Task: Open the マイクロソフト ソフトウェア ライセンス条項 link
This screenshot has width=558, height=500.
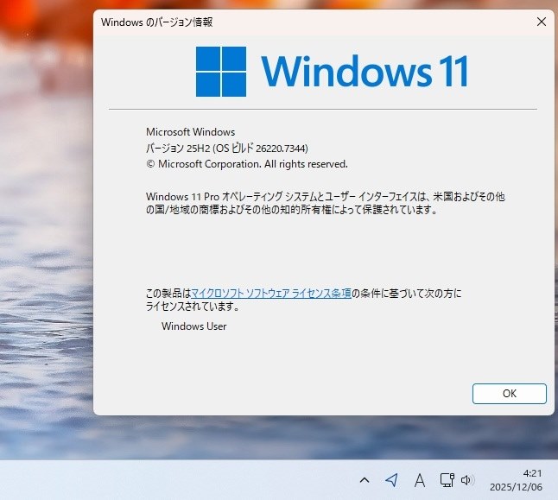Action: click(271, 294)
